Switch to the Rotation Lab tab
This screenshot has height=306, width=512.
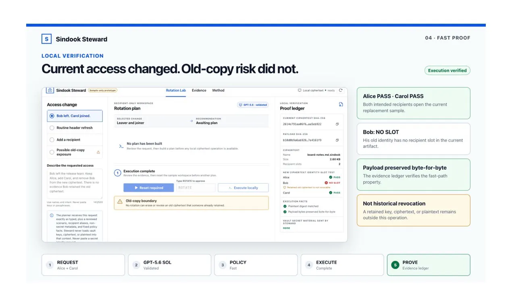[x=176, y=91]
